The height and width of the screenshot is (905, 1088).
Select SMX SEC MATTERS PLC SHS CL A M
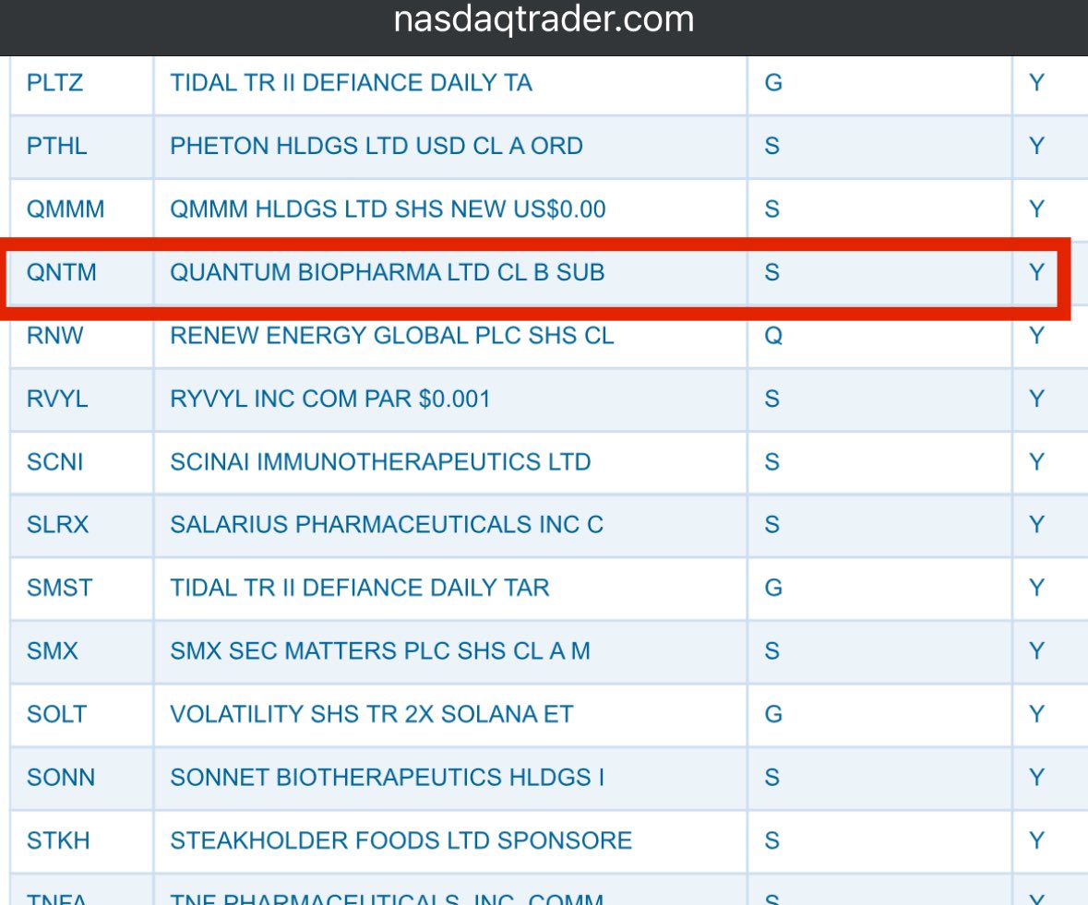[x=380, y=651]
